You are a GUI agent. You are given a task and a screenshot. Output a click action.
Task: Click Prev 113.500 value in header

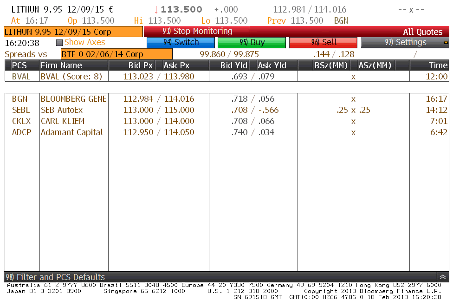[x=307, y=21]
